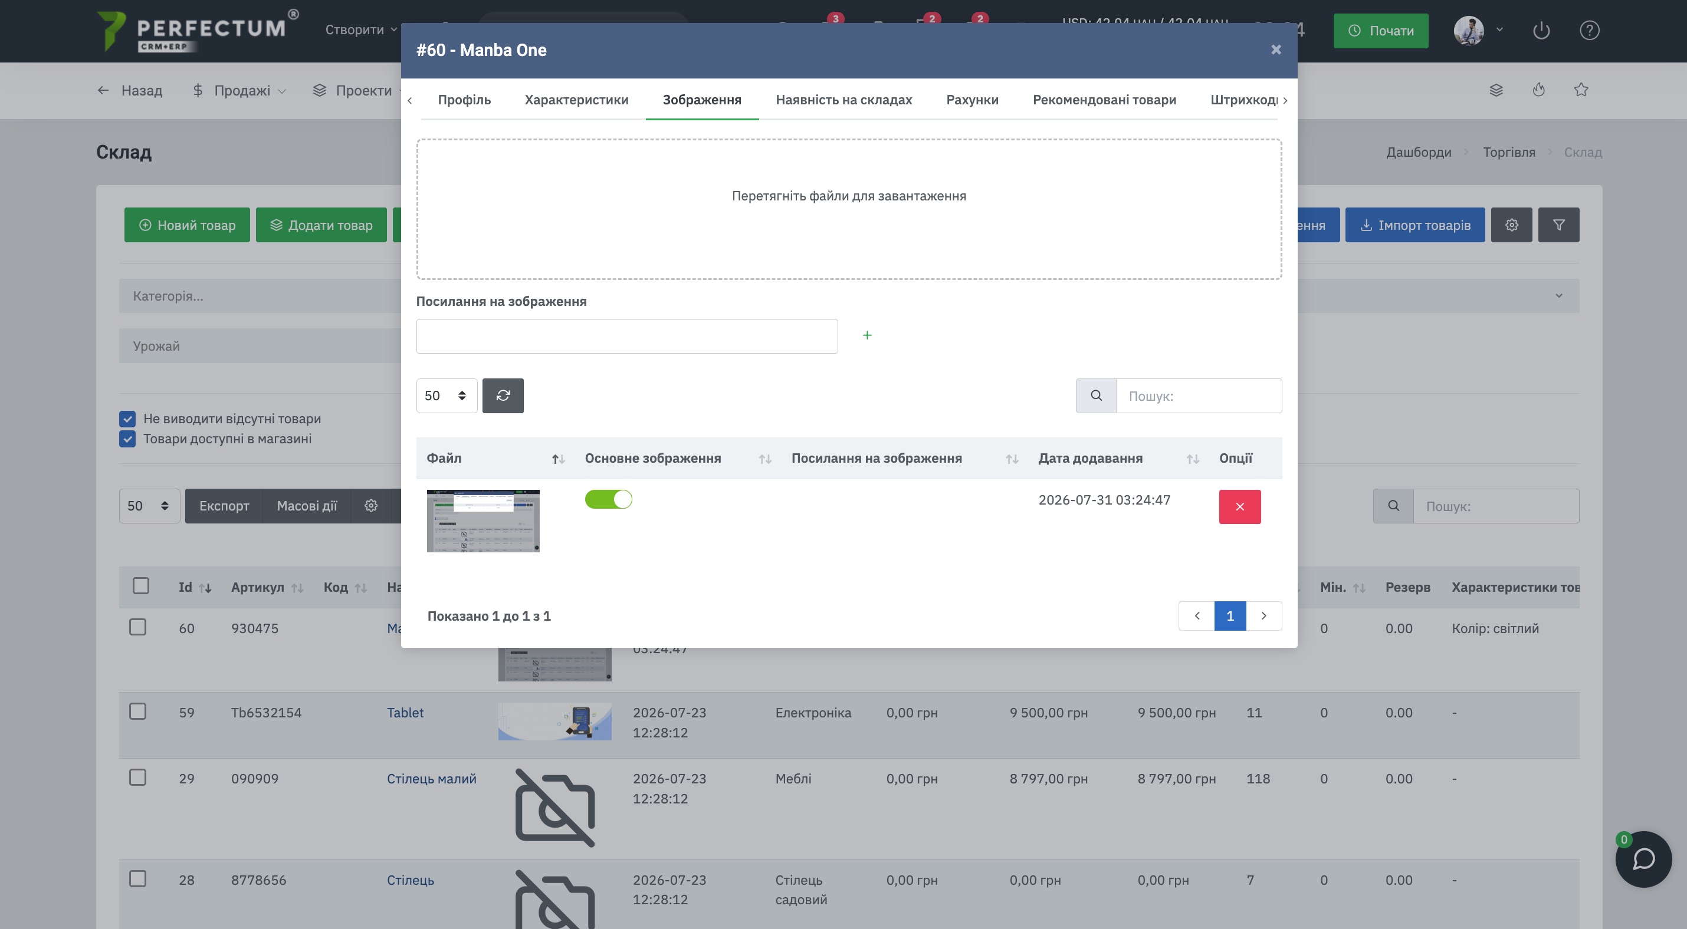Select the checkbox for Стілець малий

coord(137,778)
